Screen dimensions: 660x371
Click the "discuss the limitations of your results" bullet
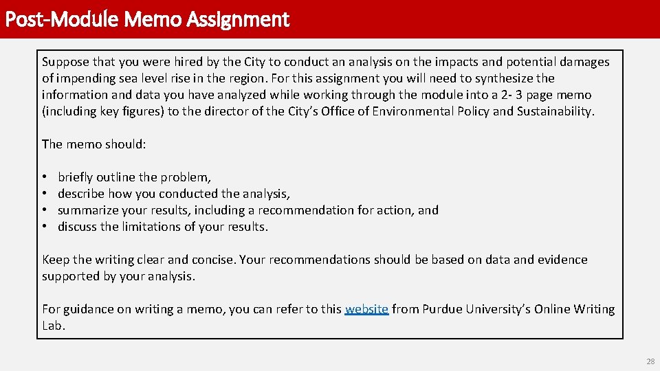(163, 227)
